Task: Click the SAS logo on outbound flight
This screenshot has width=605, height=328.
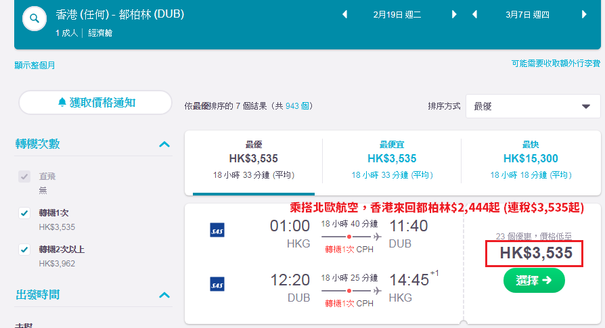Action: [x=217, y=230]
